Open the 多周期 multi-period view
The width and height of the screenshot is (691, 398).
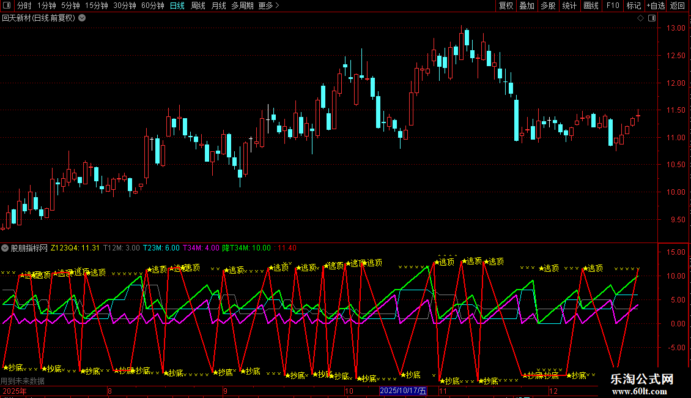coord(242,6)
